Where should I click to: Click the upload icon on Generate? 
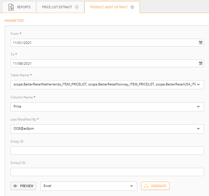[x=146, y=186]
